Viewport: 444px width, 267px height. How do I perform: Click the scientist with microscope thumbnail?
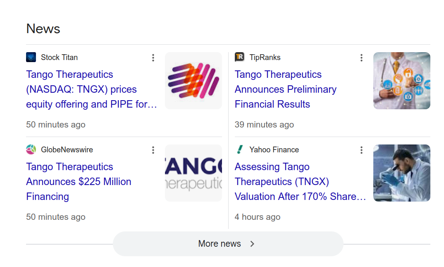click(x=402, y=173)
